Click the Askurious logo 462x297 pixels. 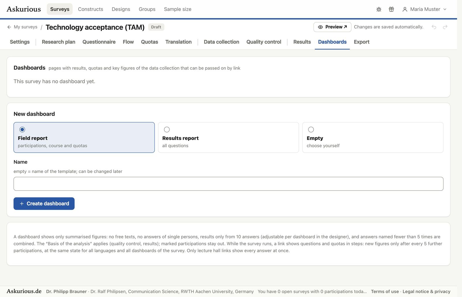pos(24,9)
